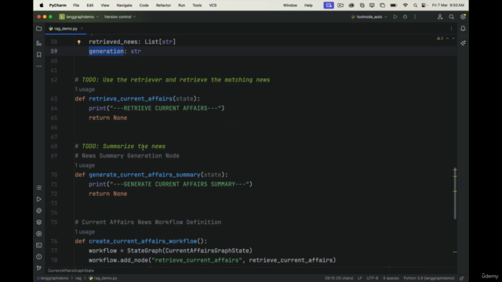Open the Version control dropdown
The width and height of the screenshot is (502, 282).
coord(119,16)
